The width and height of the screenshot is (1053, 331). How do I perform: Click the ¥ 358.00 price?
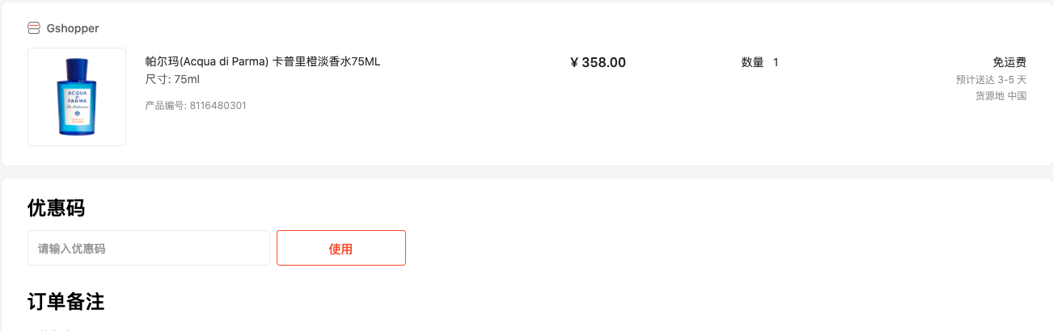(x=598, y=62)
